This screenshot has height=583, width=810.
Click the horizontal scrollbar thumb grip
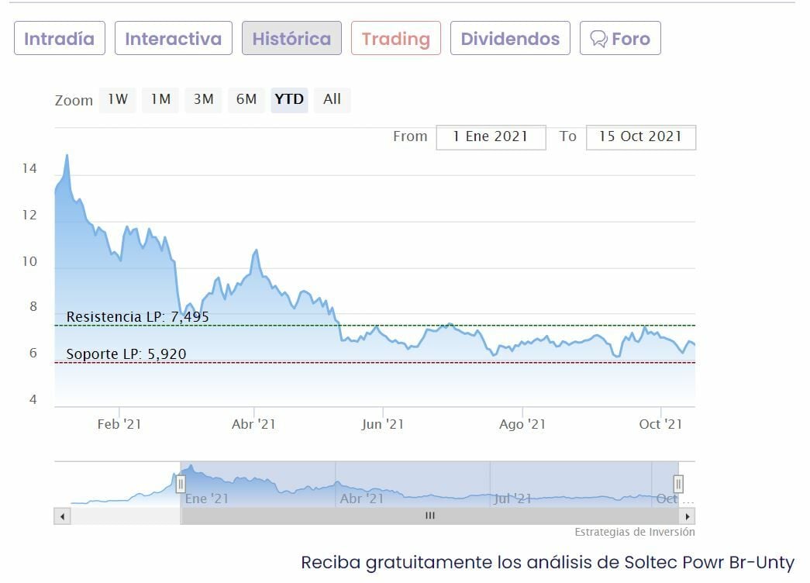[x=430, y=516]
